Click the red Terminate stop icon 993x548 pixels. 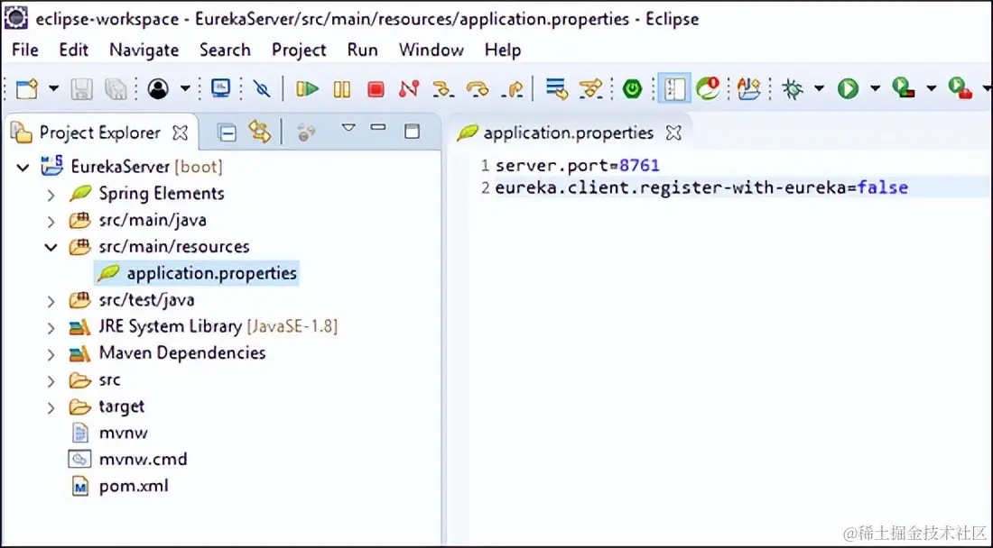click(x=376, y=89)
